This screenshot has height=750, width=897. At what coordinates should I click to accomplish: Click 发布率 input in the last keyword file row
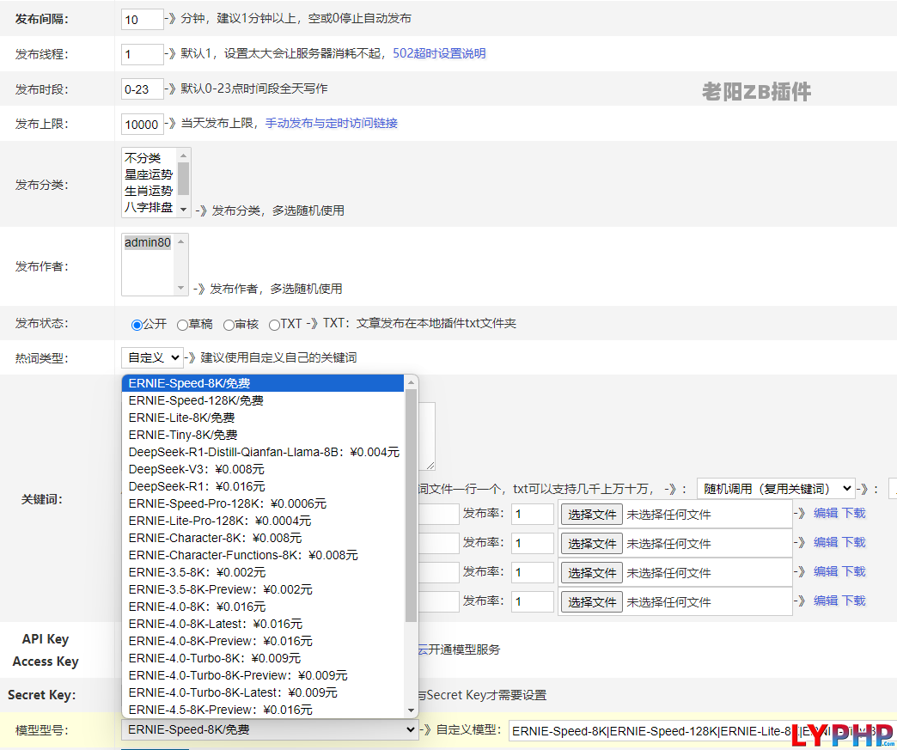pyautogui.click(x=533, y=602)
